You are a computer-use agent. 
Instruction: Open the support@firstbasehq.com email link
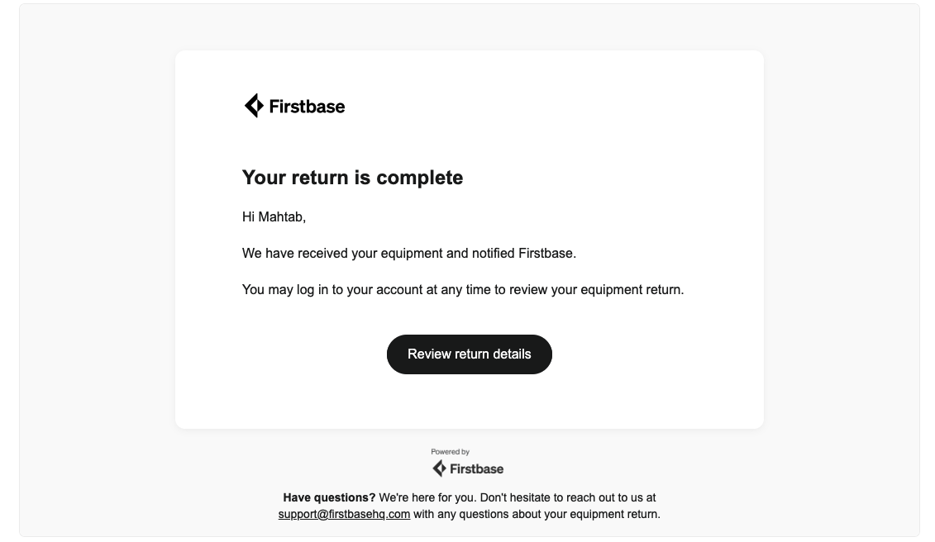point(344,514)
